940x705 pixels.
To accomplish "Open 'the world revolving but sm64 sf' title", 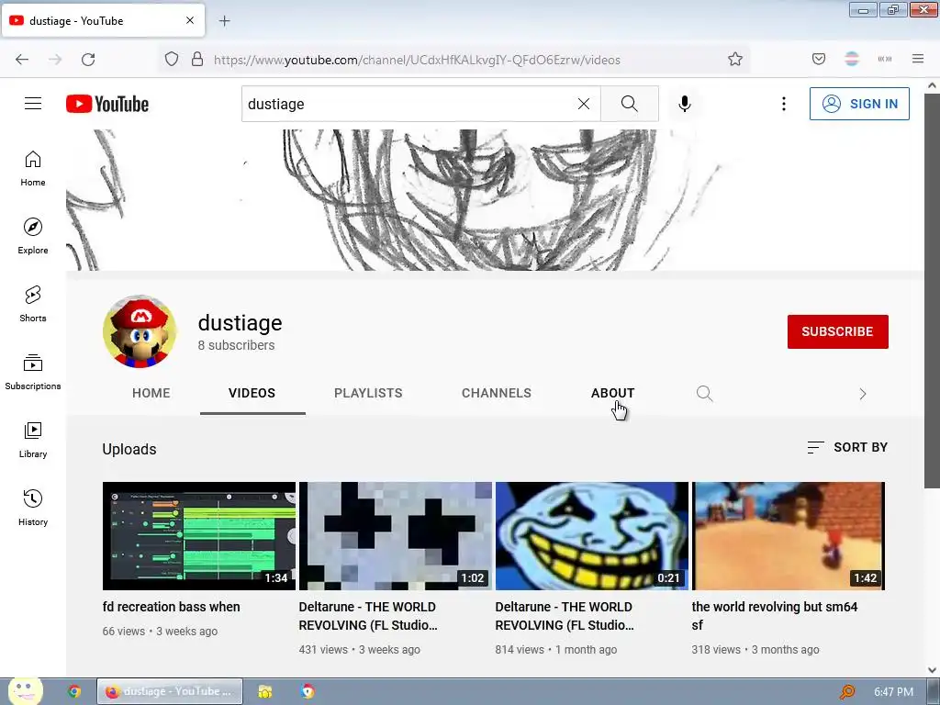I will [775, 616].
